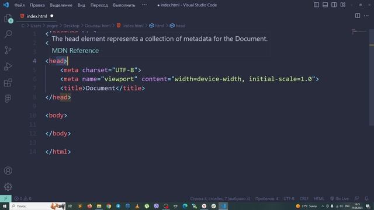Screen dimensions: 374x210
Task: Open editor More Actions ellipsis
Action: pyautogui.click(x=366, y=16)
